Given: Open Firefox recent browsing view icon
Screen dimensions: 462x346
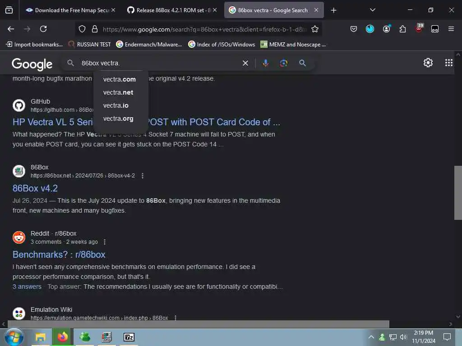Looking at the screenshot, I should point(9,10).
